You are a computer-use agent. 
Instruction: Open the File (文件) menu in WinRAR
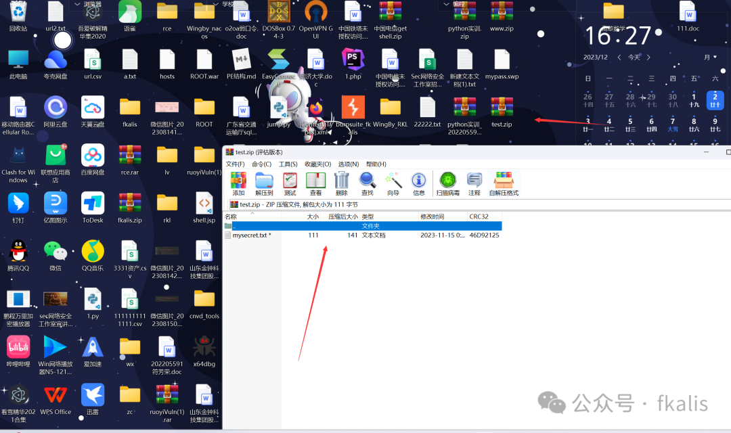coord(235,164)
